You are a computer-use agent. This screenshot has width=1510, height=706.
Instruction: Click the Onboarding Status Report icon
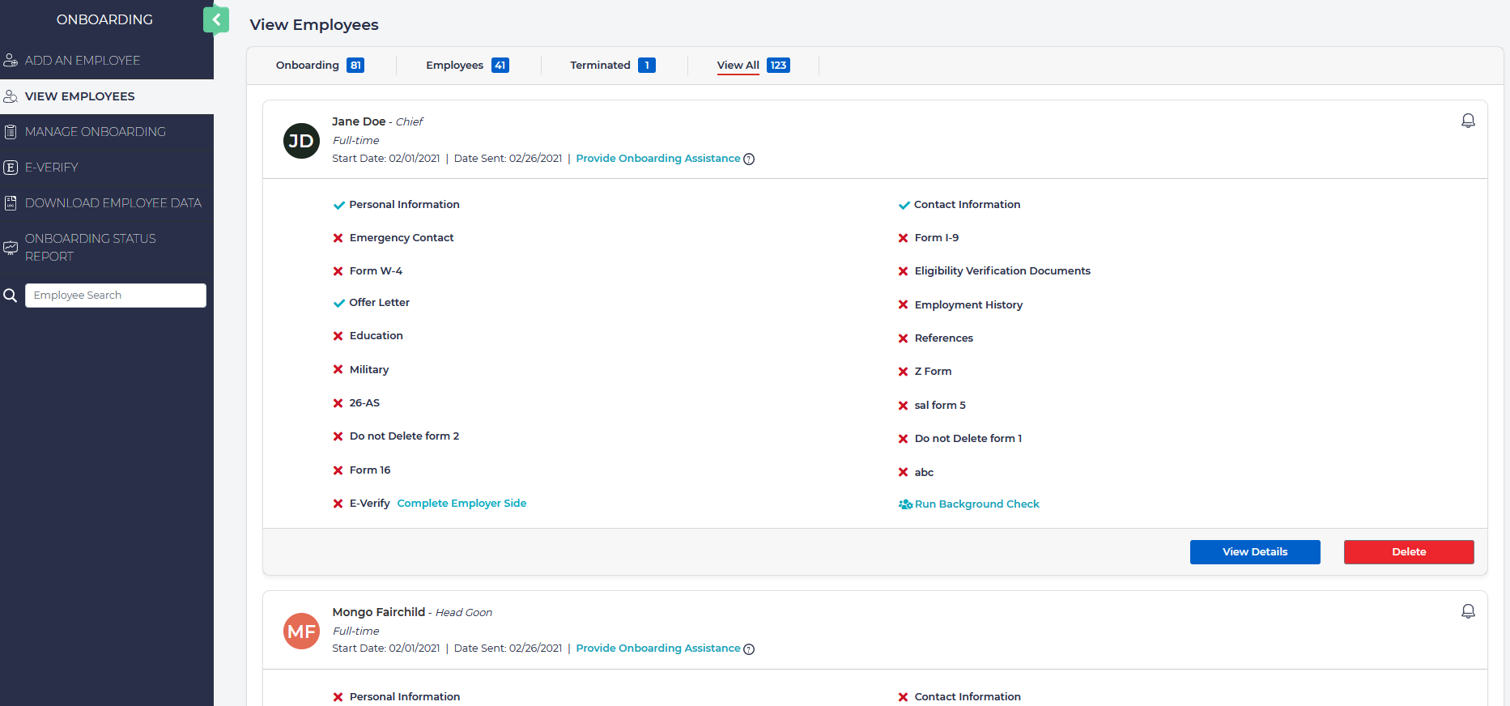coord(11,248)
